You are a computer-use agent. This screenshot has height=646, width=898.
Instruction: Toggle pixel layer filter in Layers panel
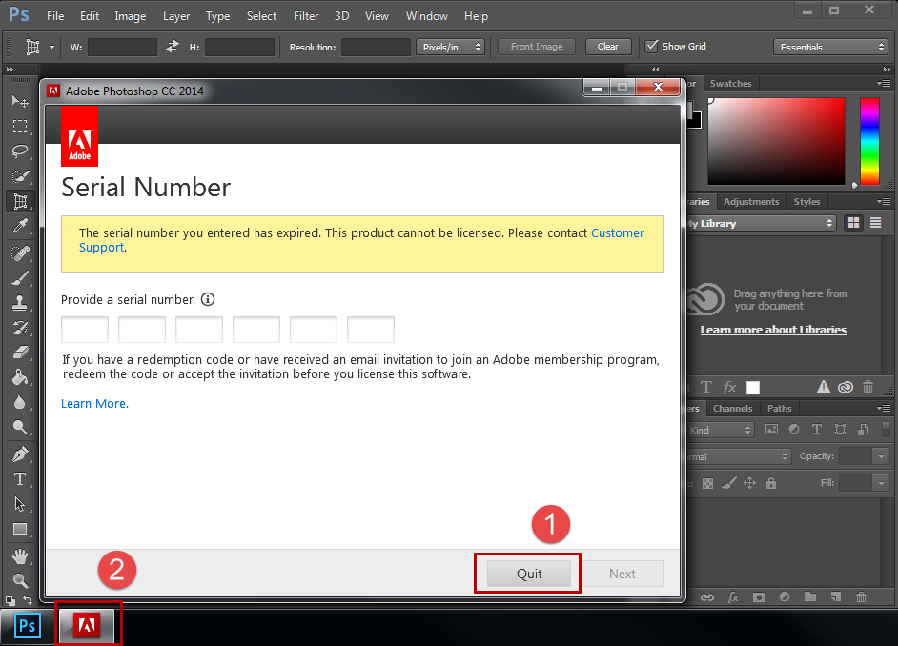click(771, 429)
